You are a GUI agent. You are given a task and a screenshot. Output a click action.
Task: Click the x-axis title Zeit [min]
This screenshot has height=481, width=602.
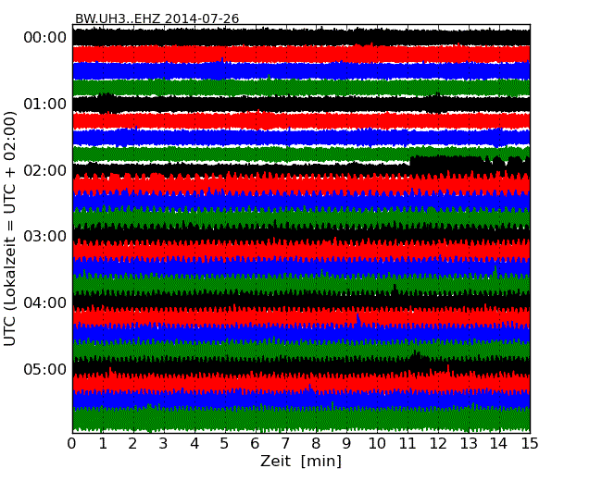tap(301, 461)
